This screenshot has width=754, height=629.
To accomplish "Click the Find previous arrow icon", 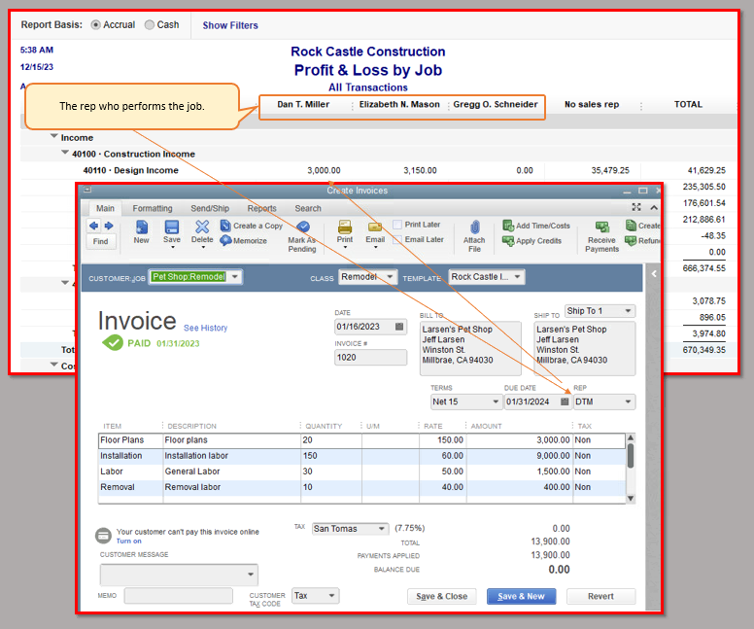I will click(94, 226).
